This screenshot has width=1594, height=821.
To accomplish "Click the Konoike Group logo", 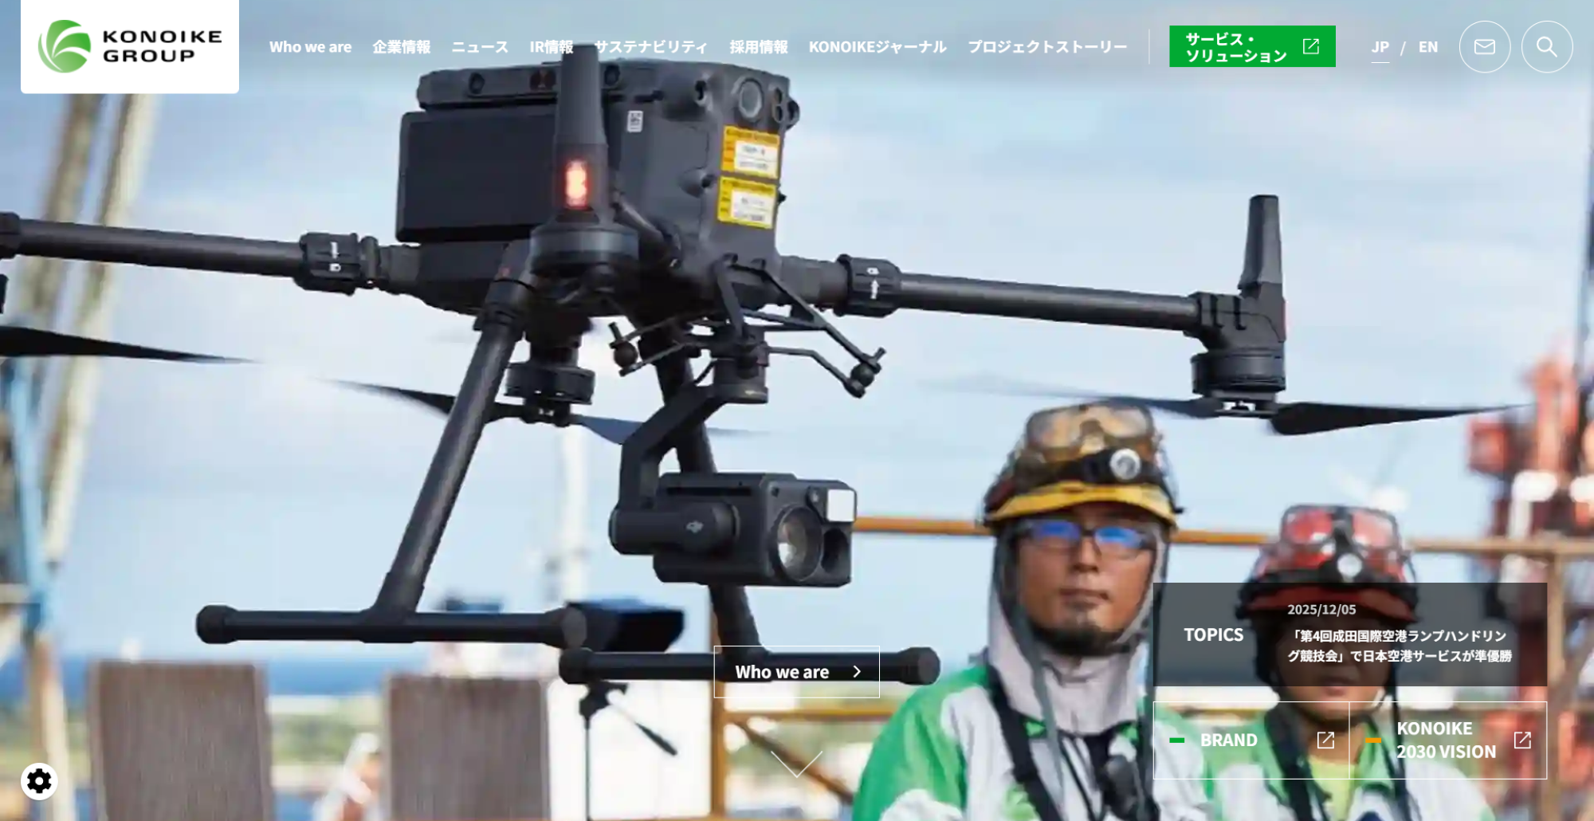I will click(x=130, y=46).
